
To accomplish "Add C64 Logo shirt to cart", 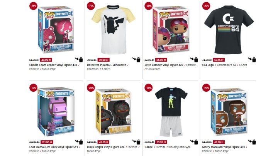I will (252, 59).
